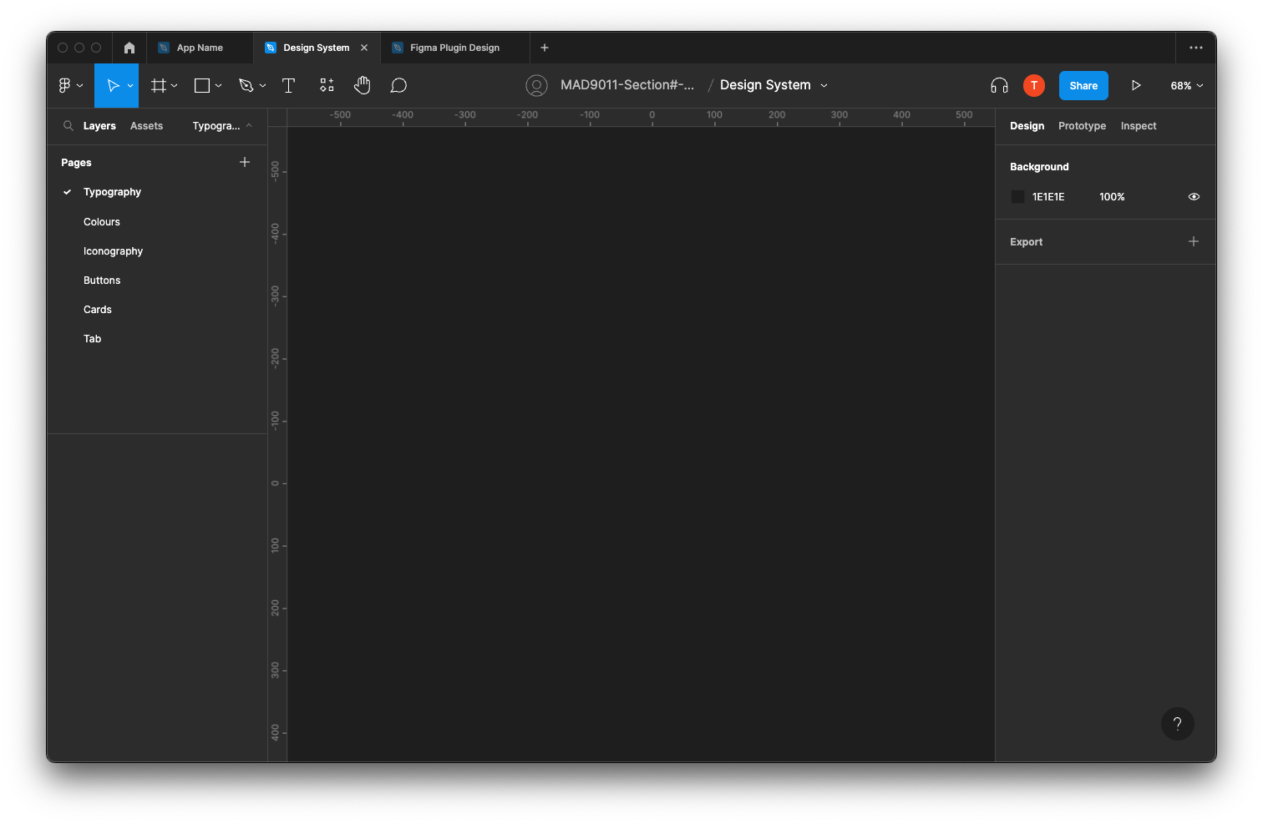
Task: Open the 68% zoom dropdown
Action: point(1186,85)
